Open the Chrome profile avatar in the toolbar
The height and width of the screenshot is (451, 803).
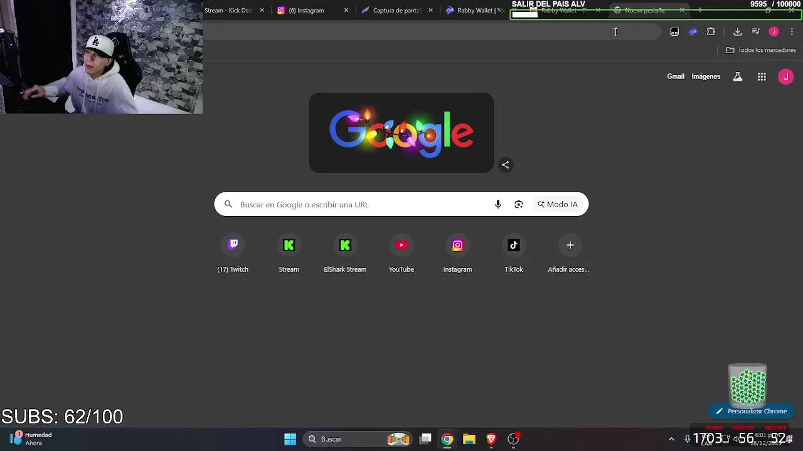(x=774, y=32)
